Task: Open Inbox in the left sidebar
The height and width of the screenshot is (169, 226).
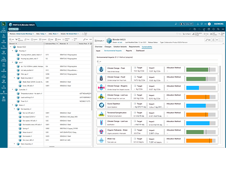Action: (4, 65)
